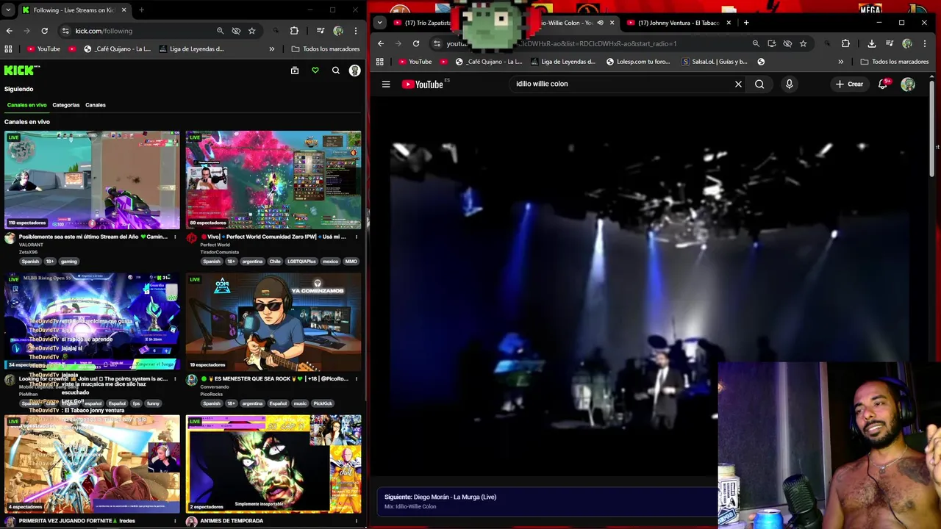
Task: Toggle crossed-eye icon in Kick address bar
Action: [x=236, y=31]
